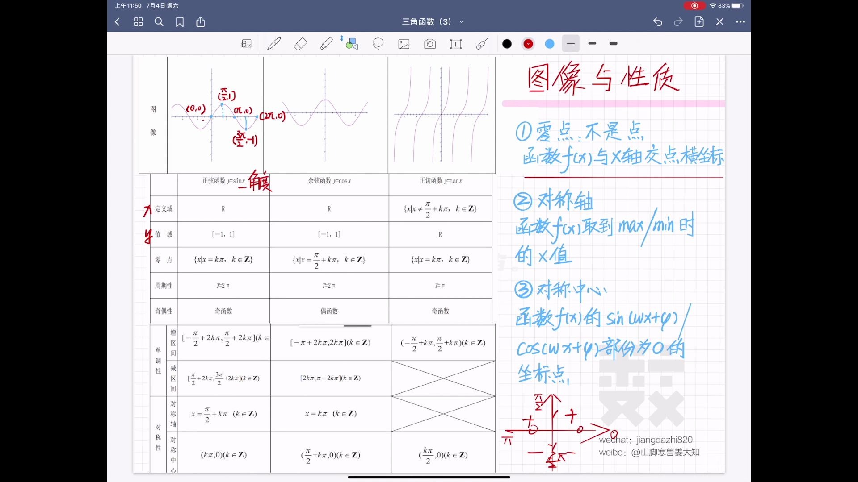Select the Eraser tool
858x482 pixels.
[300, 43]
